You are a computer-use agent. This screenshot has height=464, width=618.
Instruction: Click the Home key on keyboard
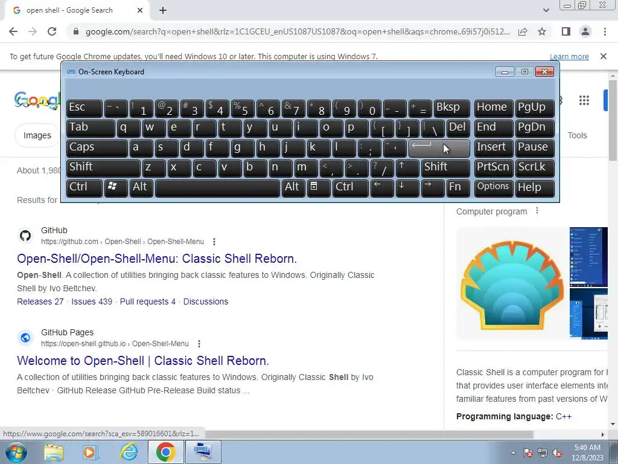click(494, 108)
